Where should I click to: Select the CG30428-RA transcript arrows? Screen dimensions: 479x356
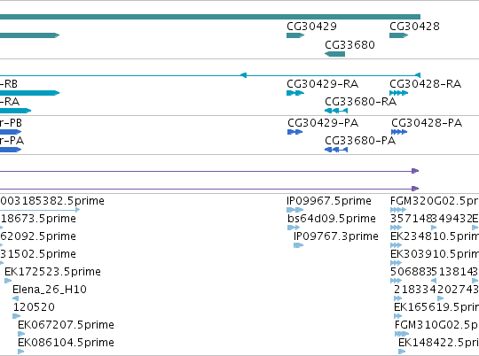(398, 93)
